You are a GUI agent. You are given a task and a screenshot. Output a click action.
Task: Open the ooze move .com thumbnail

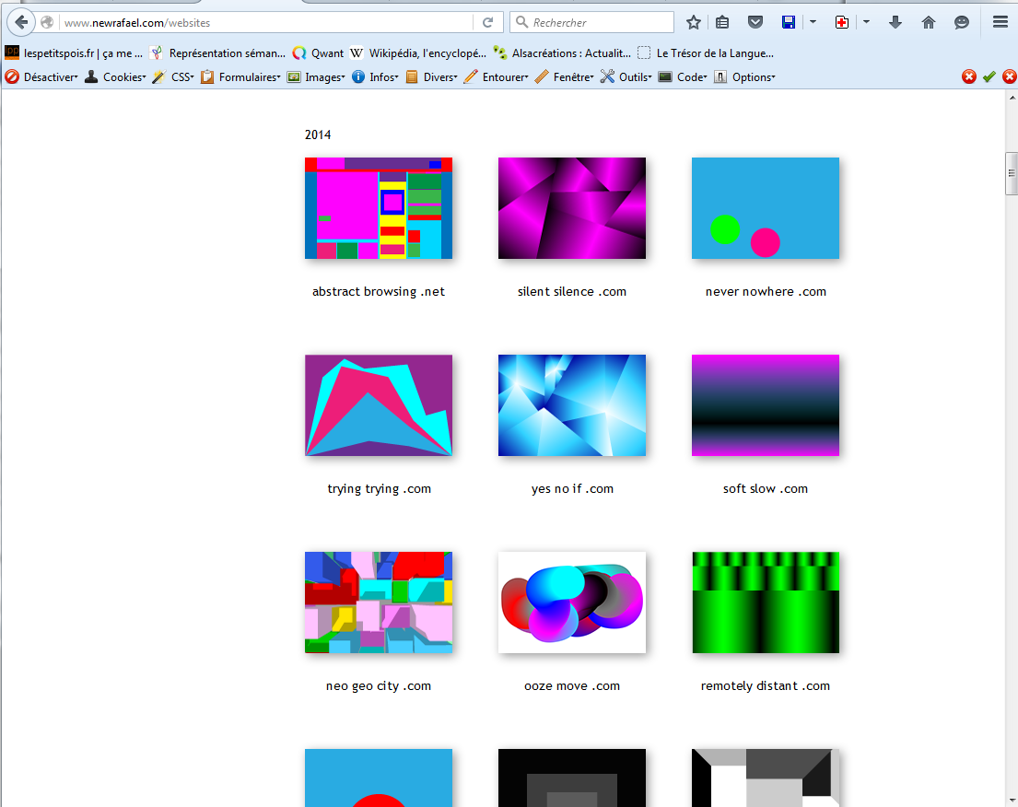click(572, 602)
